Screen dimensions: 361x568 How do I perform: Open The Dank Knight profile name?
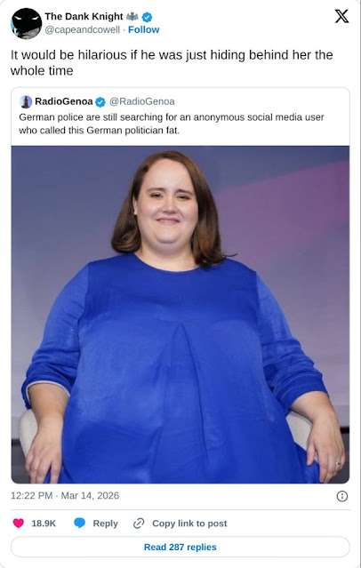point(84,17)
